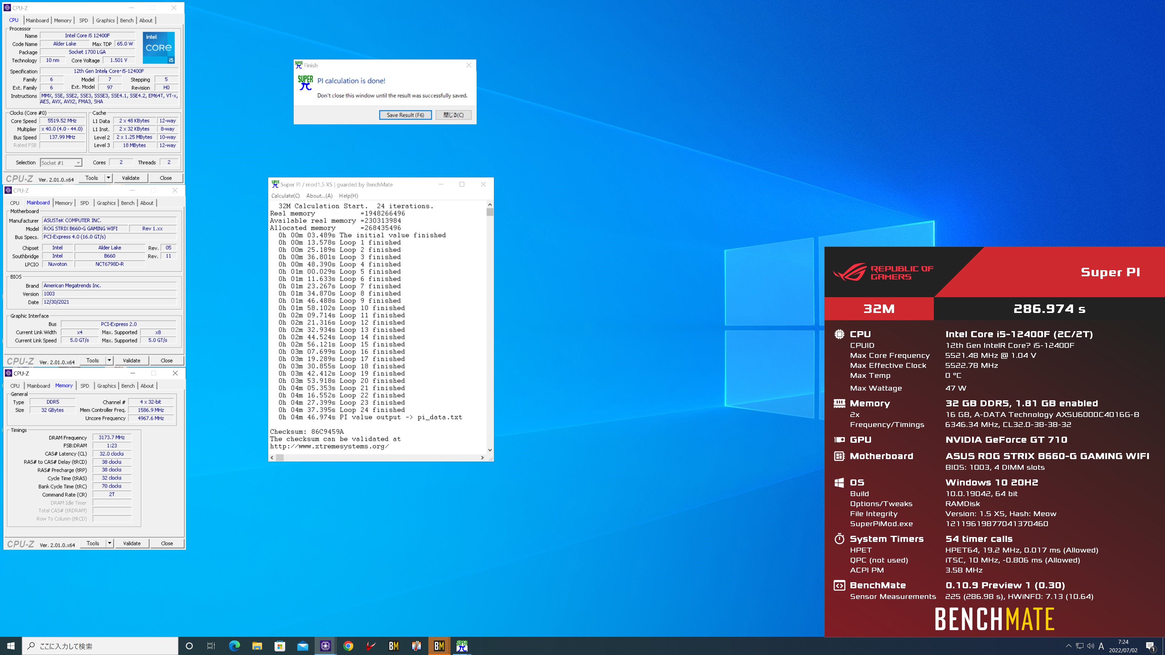Click the DRAM Frequency value 3173.7 MHz
This screenshot has width=1165, height=655.
[x=112, y=438]
